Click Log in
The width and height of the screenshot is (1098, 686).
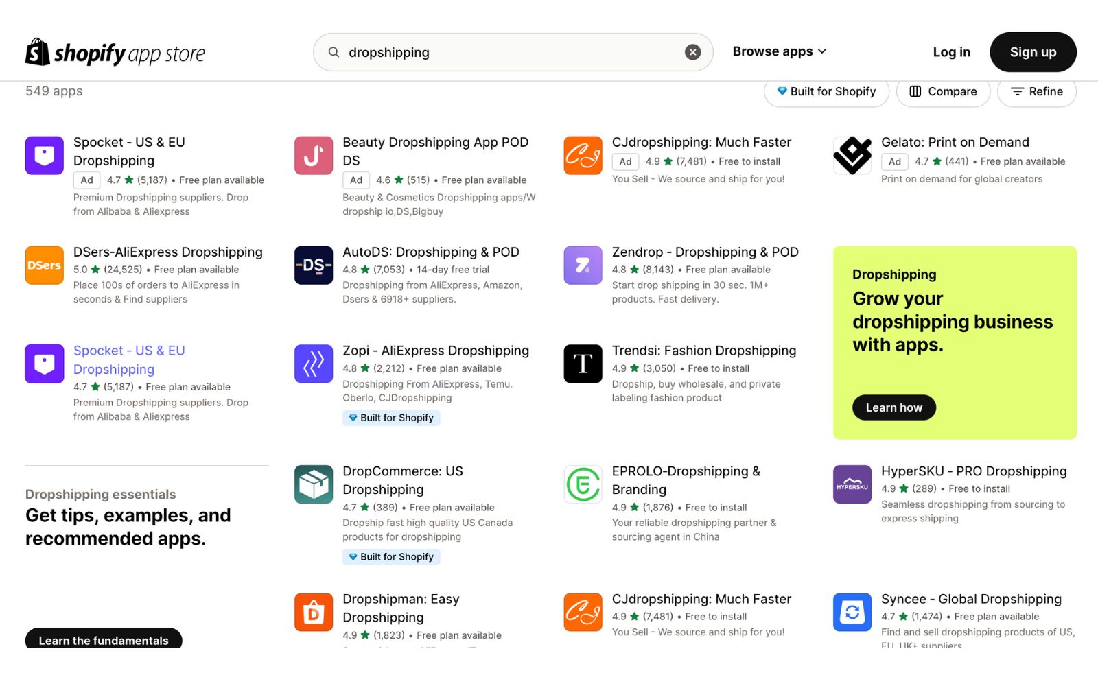pos(951,52)
